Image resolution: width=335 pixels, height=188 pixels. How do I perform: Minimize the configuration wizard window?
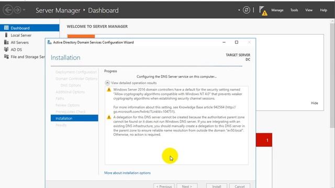(224, 42)
